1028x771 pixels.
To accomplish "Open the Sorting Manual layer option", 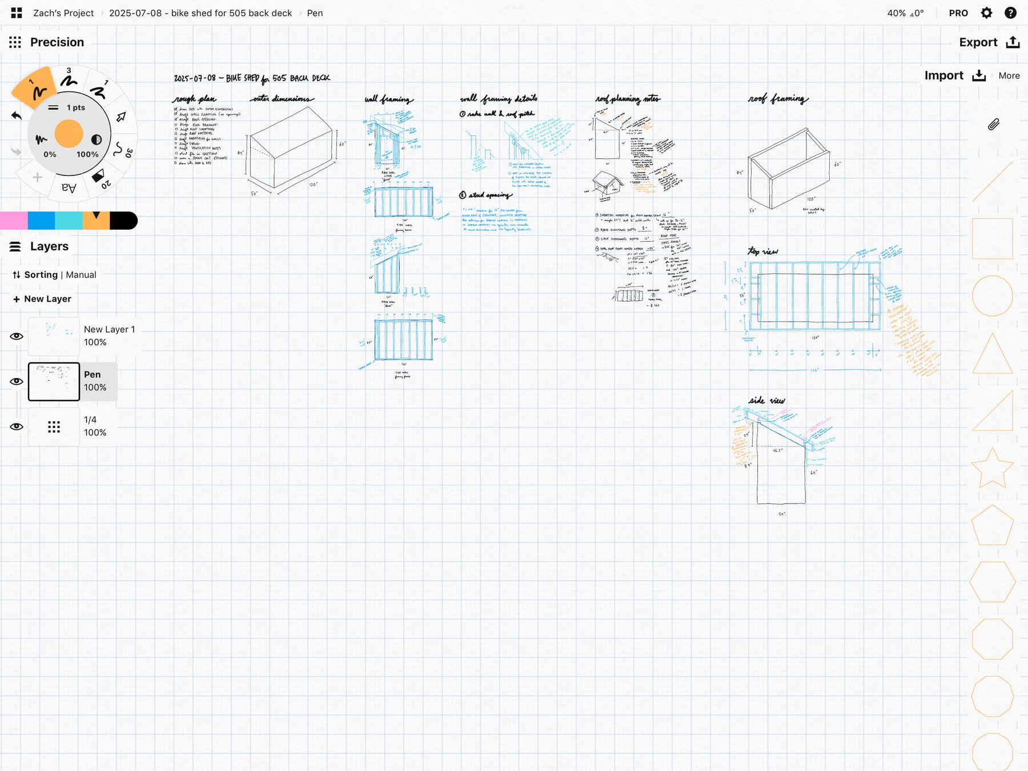I will tap(55, 275).
